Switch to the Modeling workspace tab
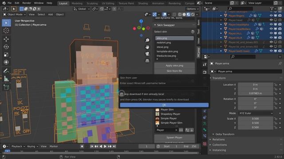The height and width of the screenshot is (159, 284). pos(77,3)
